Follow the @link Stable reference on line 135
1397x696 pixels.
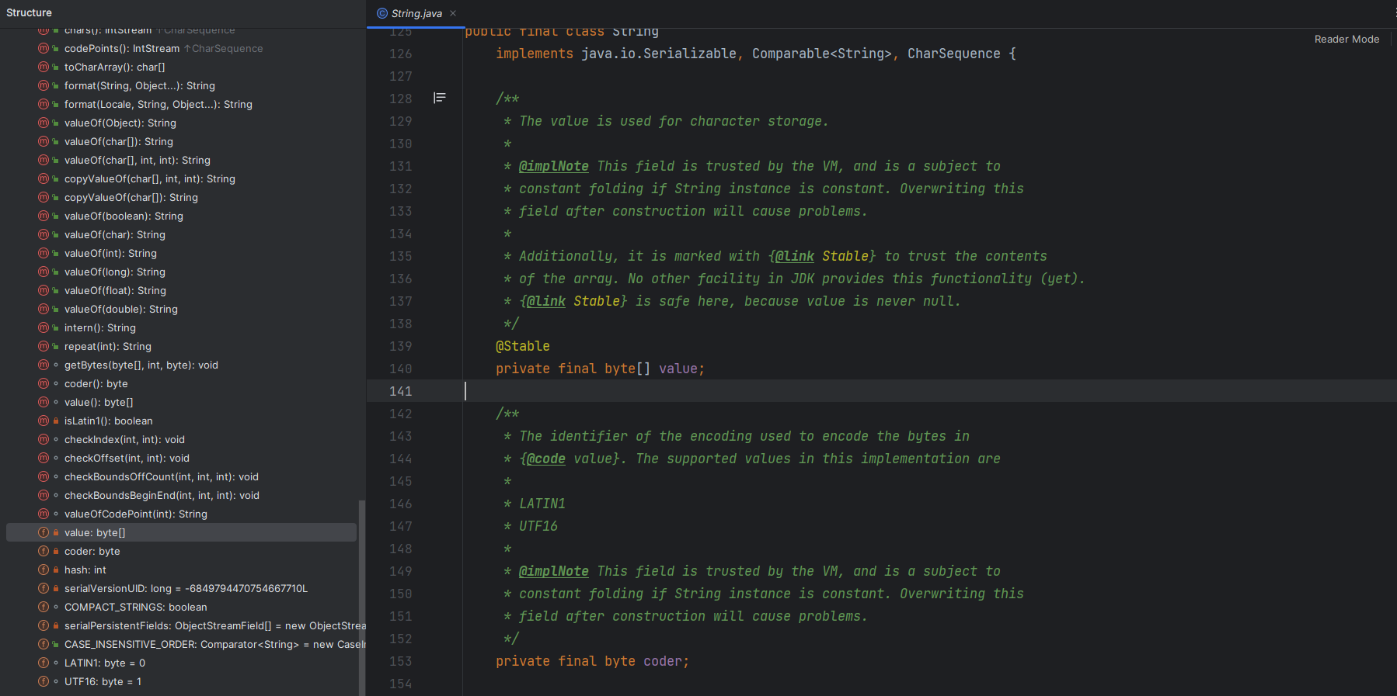[822, 256]
